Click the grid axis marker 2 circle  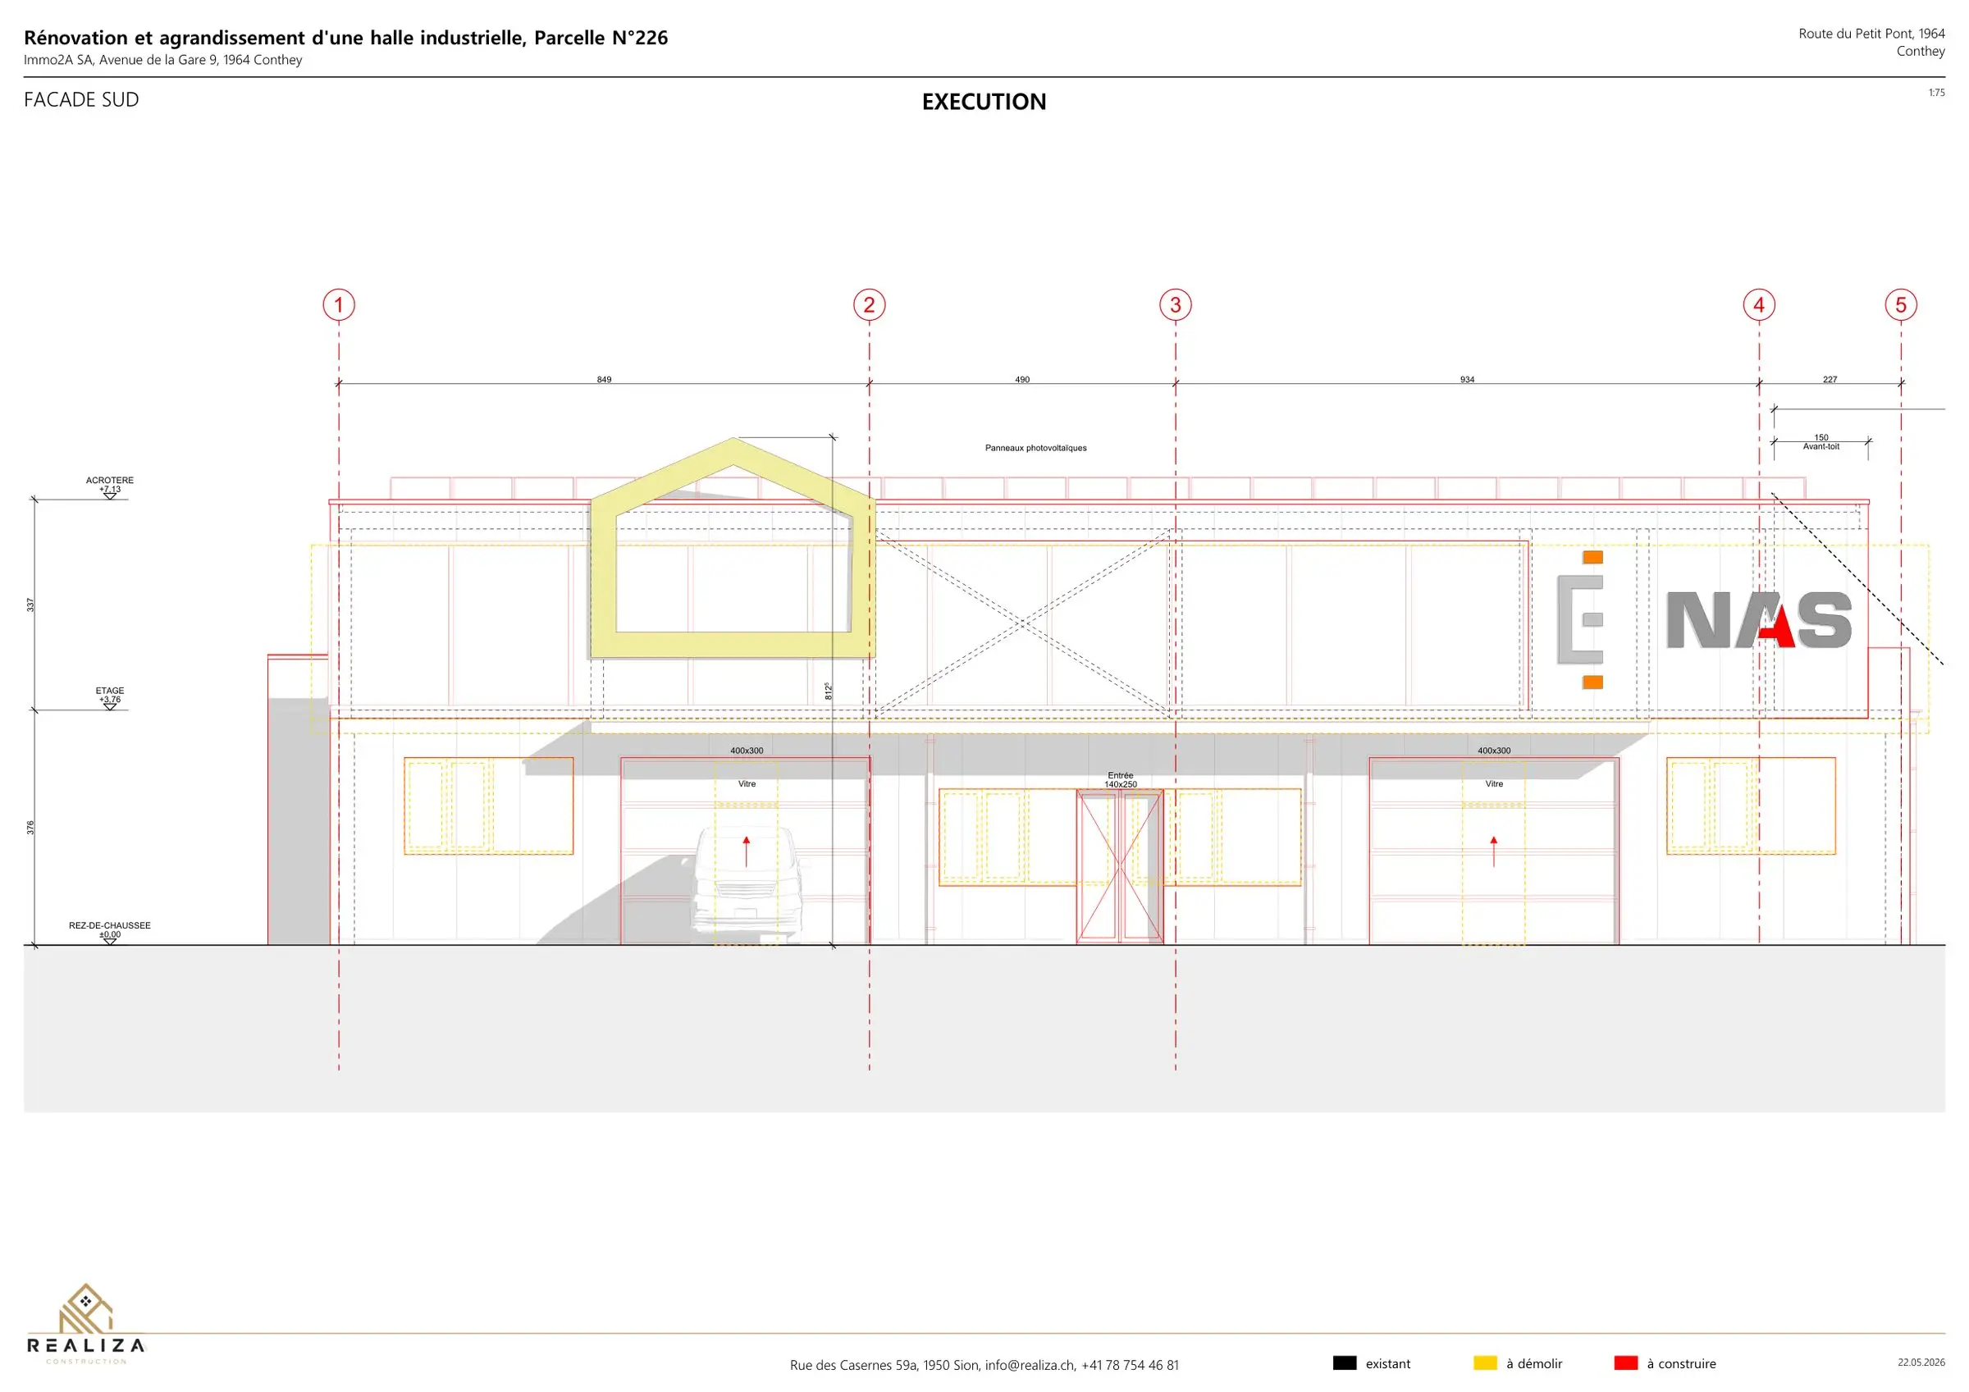click(x=869, y=304)
